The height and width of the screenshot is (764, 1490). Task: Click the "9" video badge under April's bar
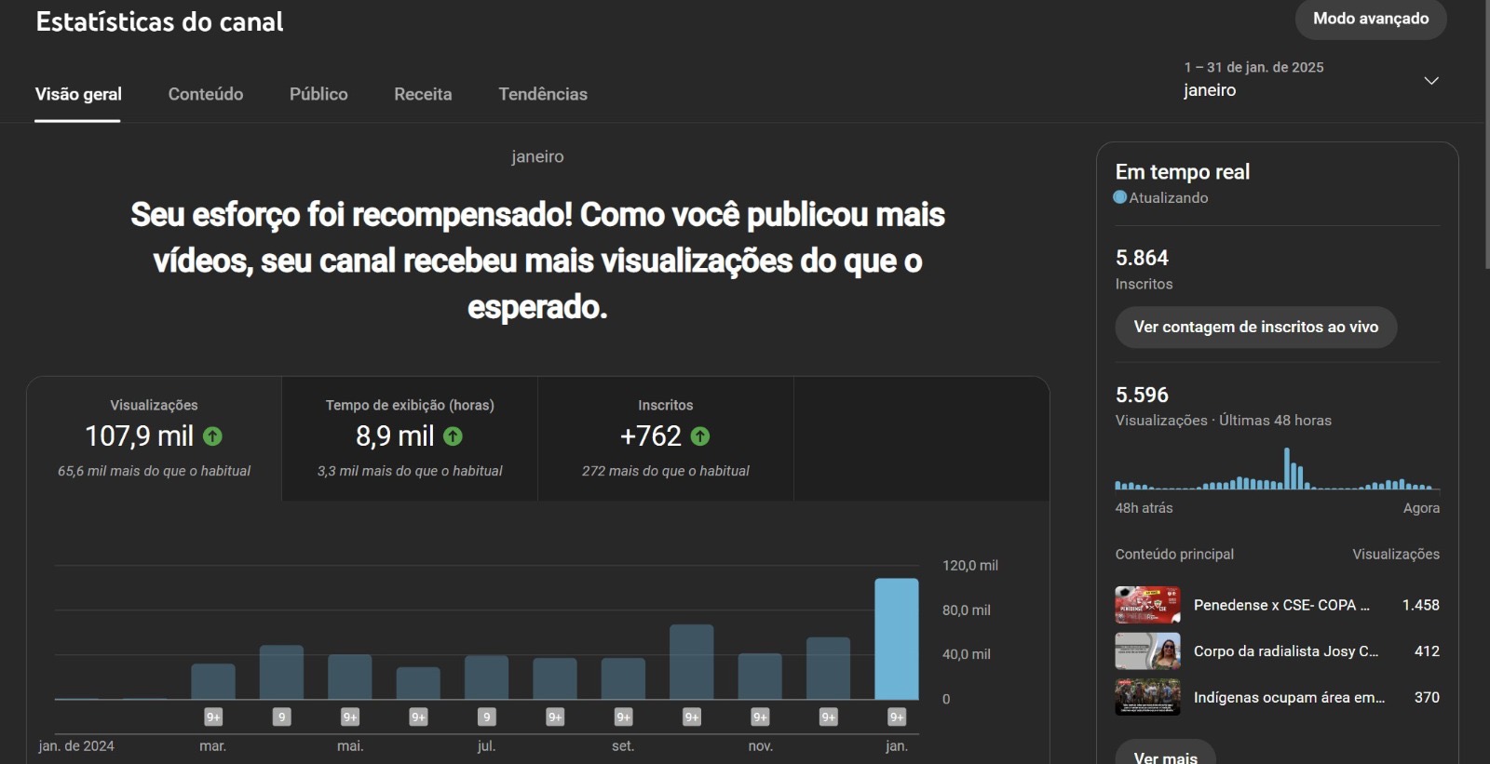[x=281, y=717]
